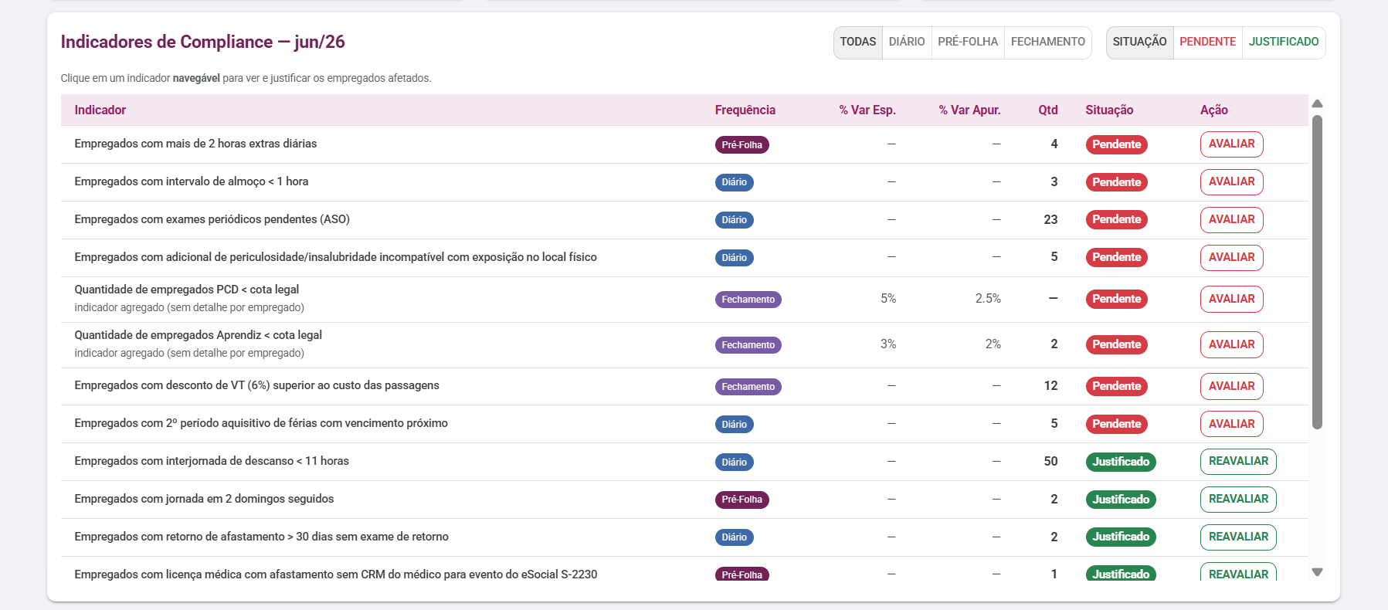Click the Qtd column header
The image size is (1388, 610).
coord(1048,110)
